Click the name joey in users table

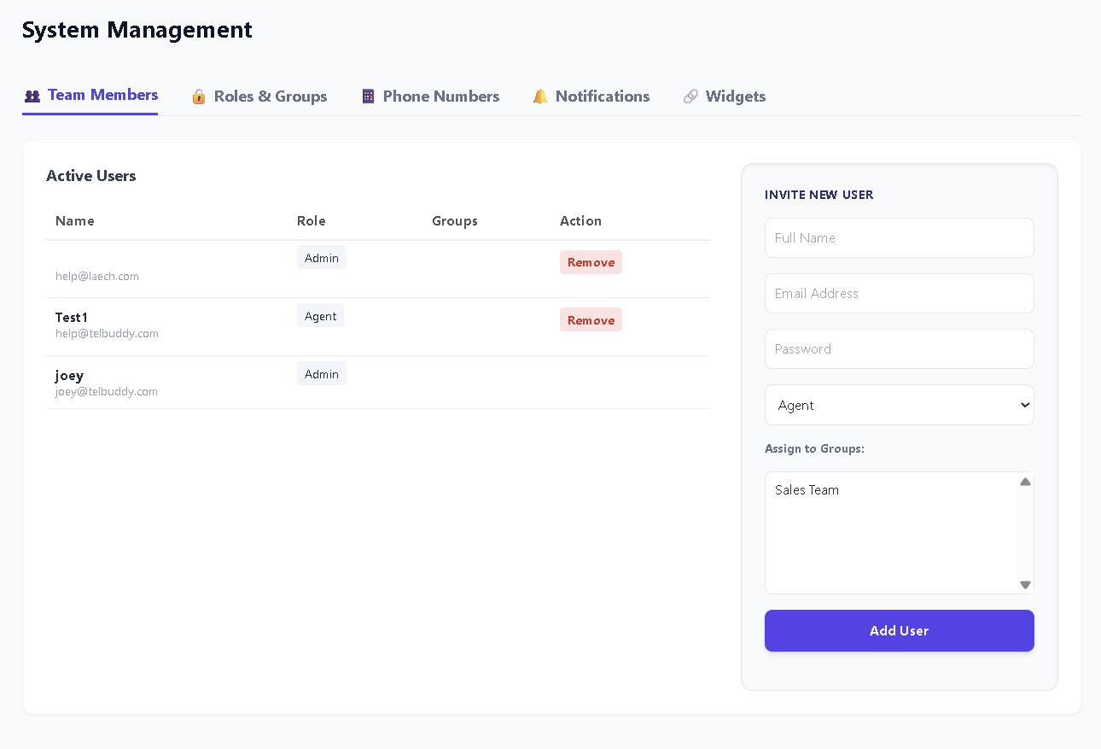point(69,376)
